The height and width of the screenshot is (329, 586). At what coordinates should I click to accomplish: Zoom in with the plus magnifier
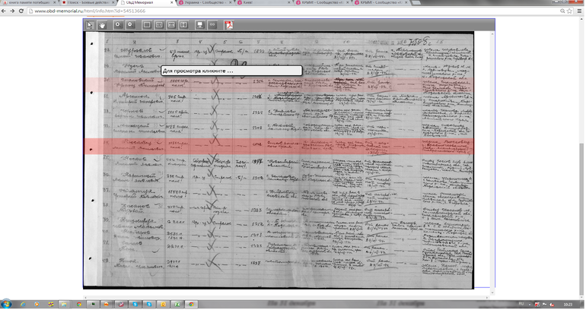[x=118, y=25]
